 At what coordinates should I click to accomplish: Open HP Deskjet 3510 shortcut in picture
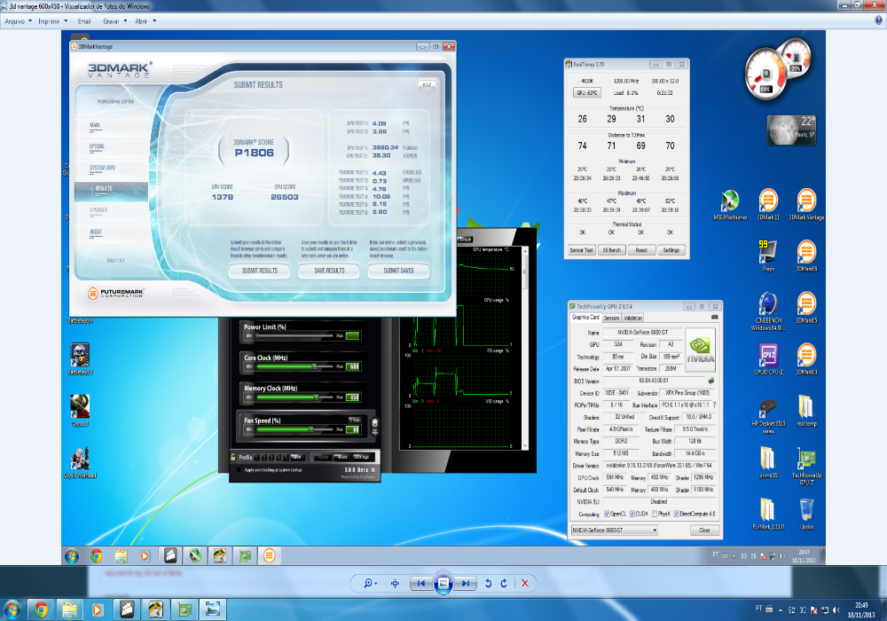point(768,416)
